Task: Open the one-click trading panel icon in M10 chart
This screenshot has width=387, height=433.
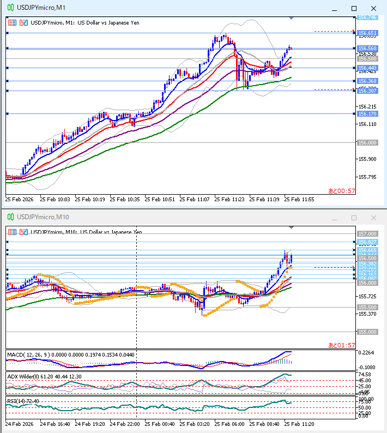Action: coord(23,232)
